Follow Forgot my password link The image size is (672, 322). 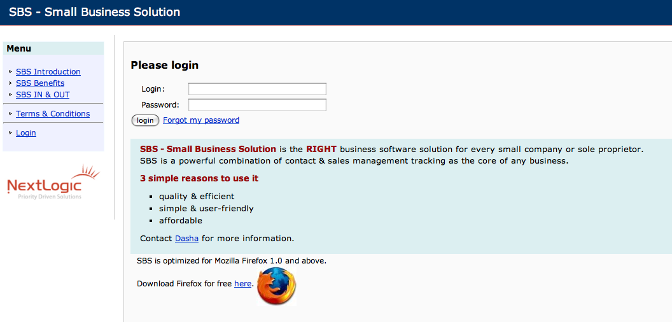201,120
